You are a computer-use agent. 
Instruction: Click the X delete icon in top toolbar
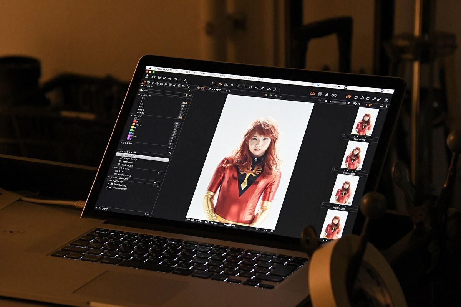(x=164, y=78)
